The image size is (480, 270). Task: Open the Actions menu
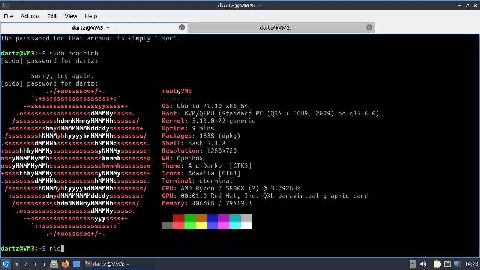coord(30,16)
